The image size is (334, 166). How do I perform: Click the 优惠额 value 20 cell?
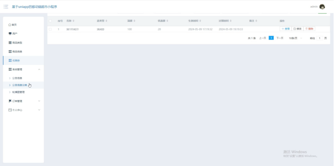point(159,29)
